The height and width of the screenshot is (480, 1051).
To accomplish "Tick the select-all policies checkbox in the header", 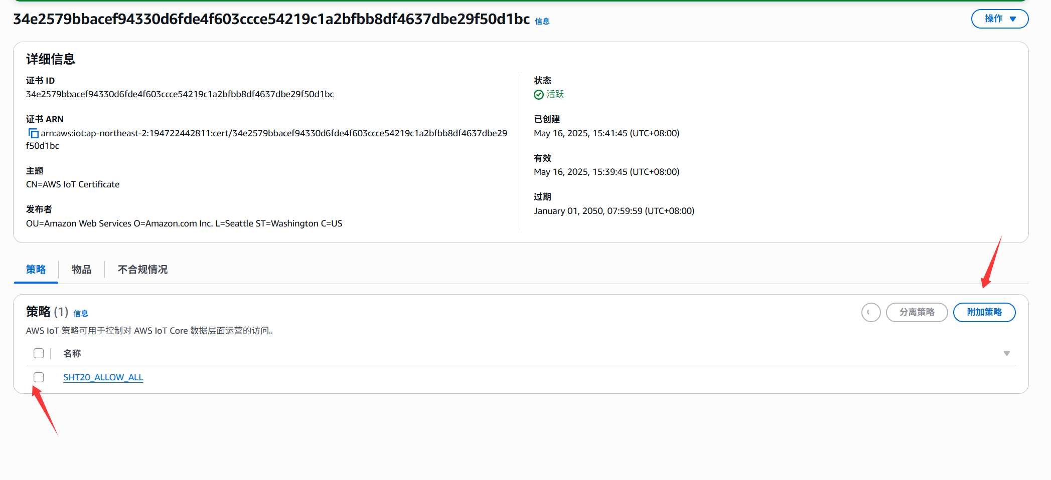I will click(39, 354).
